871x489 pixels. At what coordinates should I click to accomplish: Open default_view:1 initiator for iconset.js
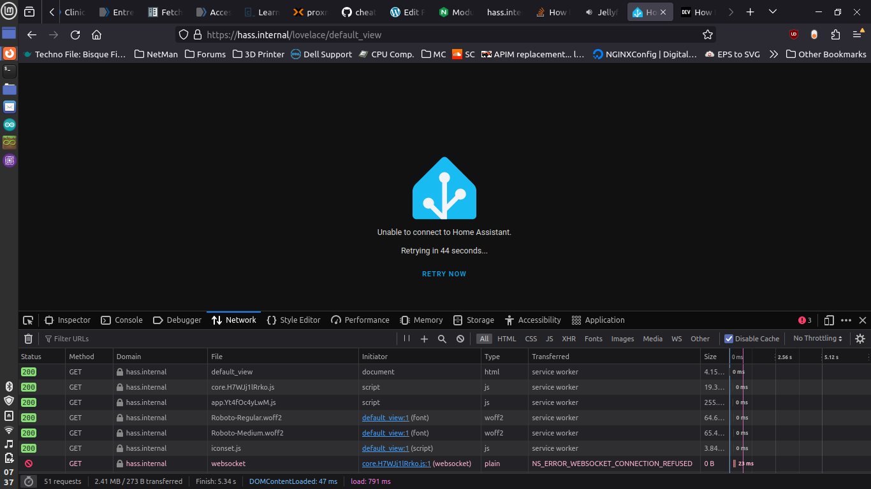pyautogui.click(x=385, y=448)
